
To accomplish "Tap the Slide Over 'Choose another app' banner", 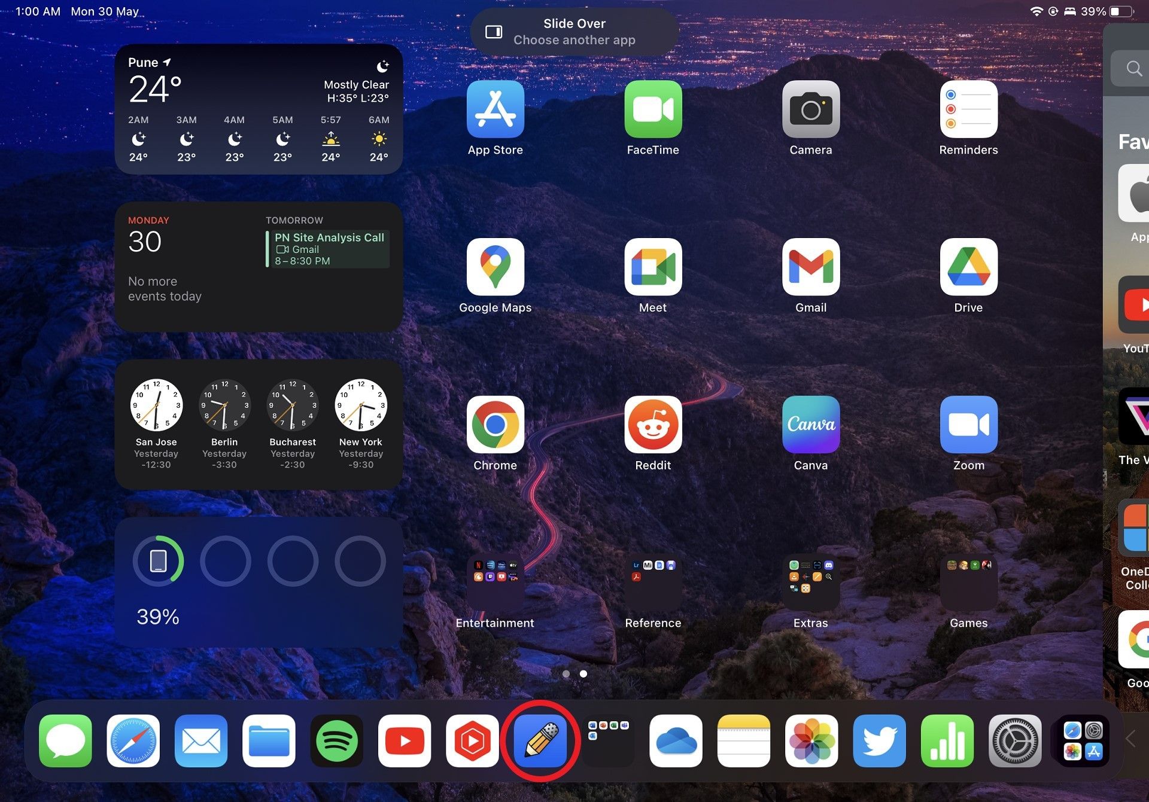I will point(573,31).
